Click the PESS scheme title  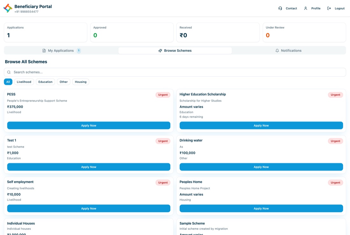[11, 94]
